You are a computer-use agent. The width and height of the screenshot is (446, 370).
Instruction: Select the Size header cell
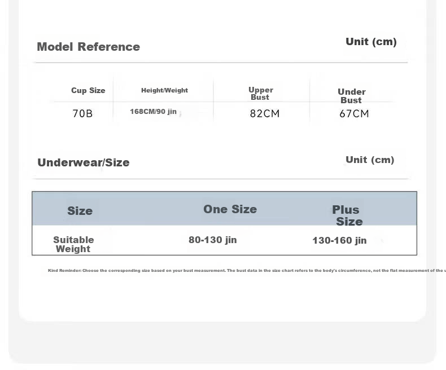click(80, 211)
